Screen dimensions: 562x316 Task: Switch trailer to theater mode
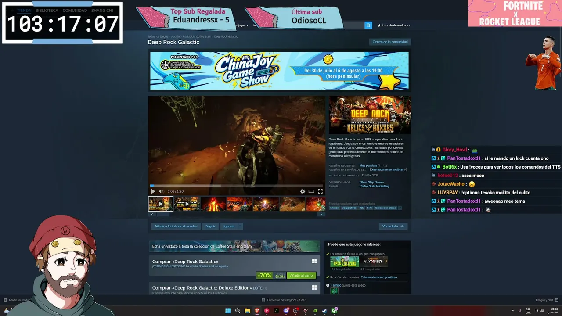pyautogui.click(x=311, y=191)
